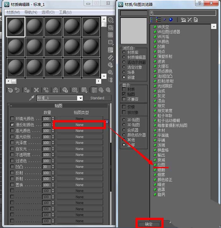Click the Sample Type sphere icon

110,20
